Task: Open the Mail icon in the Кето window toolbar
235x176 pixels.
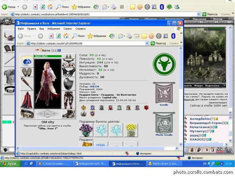Action: [121, 36]
